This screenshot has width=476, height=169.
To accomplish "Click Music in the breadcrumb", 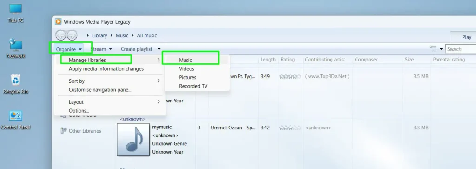I will tap(122, 35).
